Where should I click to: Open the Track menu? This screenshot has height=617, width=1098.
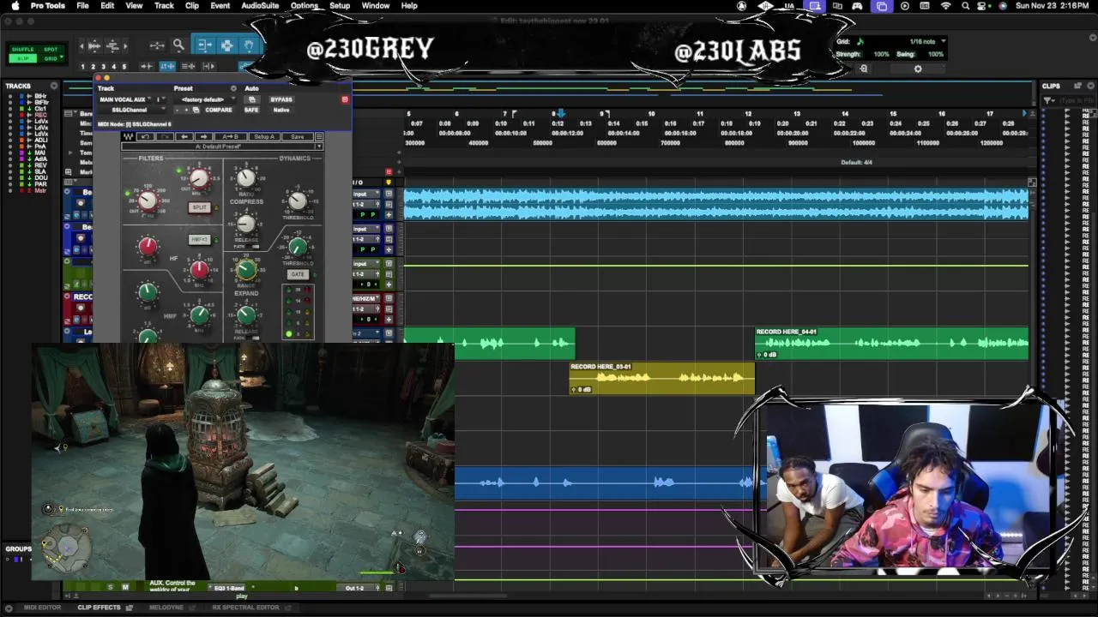(164, 6)
